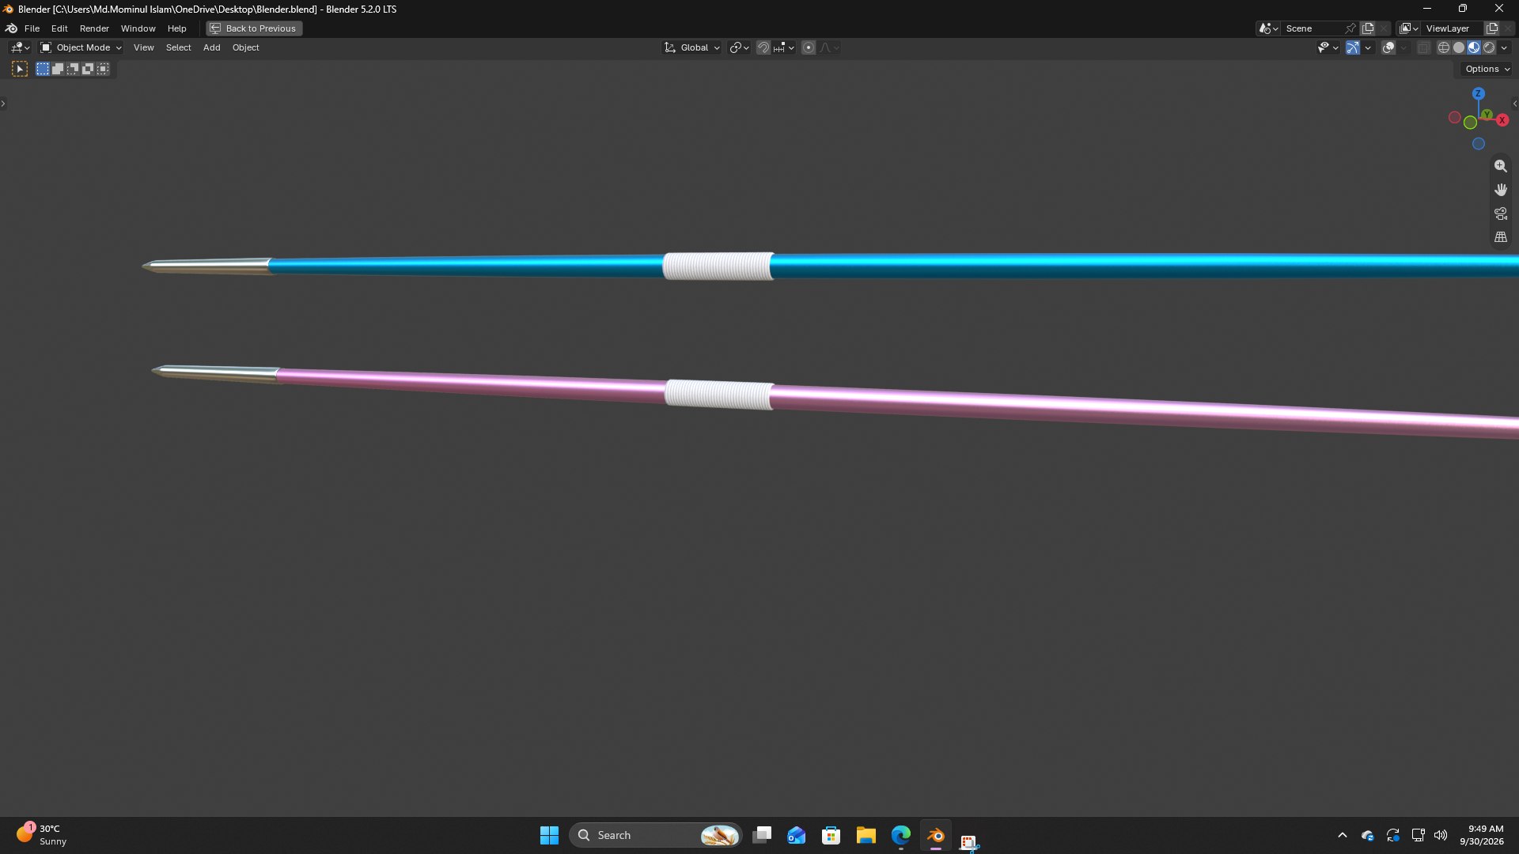Image resolution: width=1519 pixels, height=854 pixels.
Task: Pin the Scene to workspace
Action: pos(1350,28)
